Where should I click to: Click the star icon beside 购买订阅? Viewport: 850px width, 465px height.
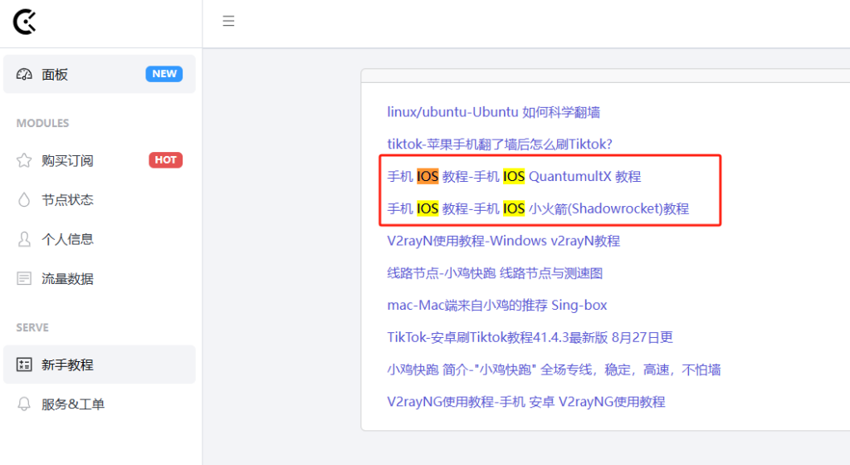tap(24, 160)
